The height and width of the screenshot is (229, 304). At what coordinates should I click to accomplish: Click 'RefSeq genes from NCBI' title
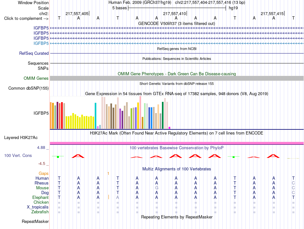click(x=177, y=49)
